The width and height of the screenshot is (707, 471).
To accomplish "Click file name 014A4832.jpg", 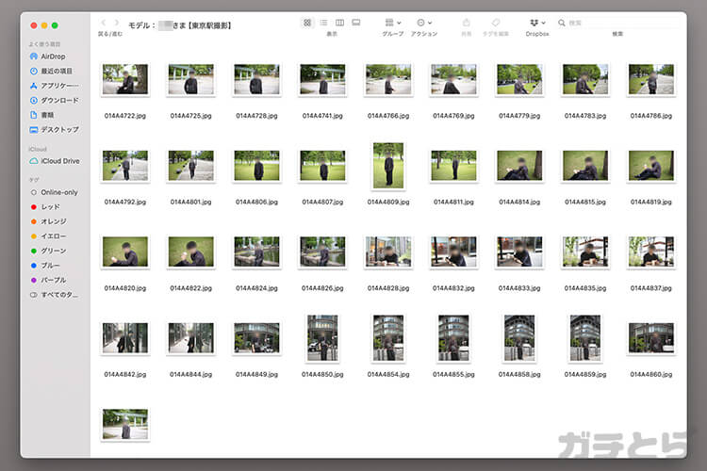I will coord(453,288).
